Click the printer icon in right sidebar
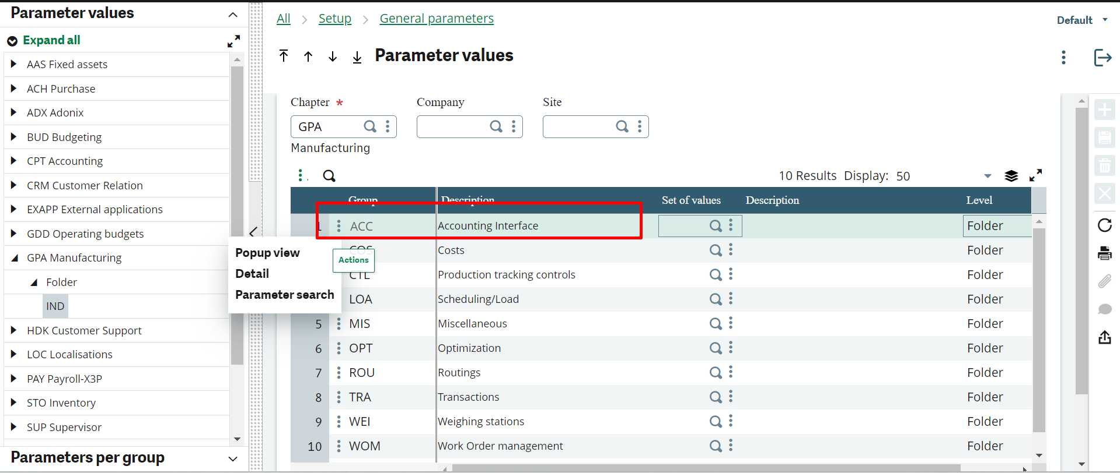The height and width of the screenshot is (473, 1120). tap(1104, 253)
